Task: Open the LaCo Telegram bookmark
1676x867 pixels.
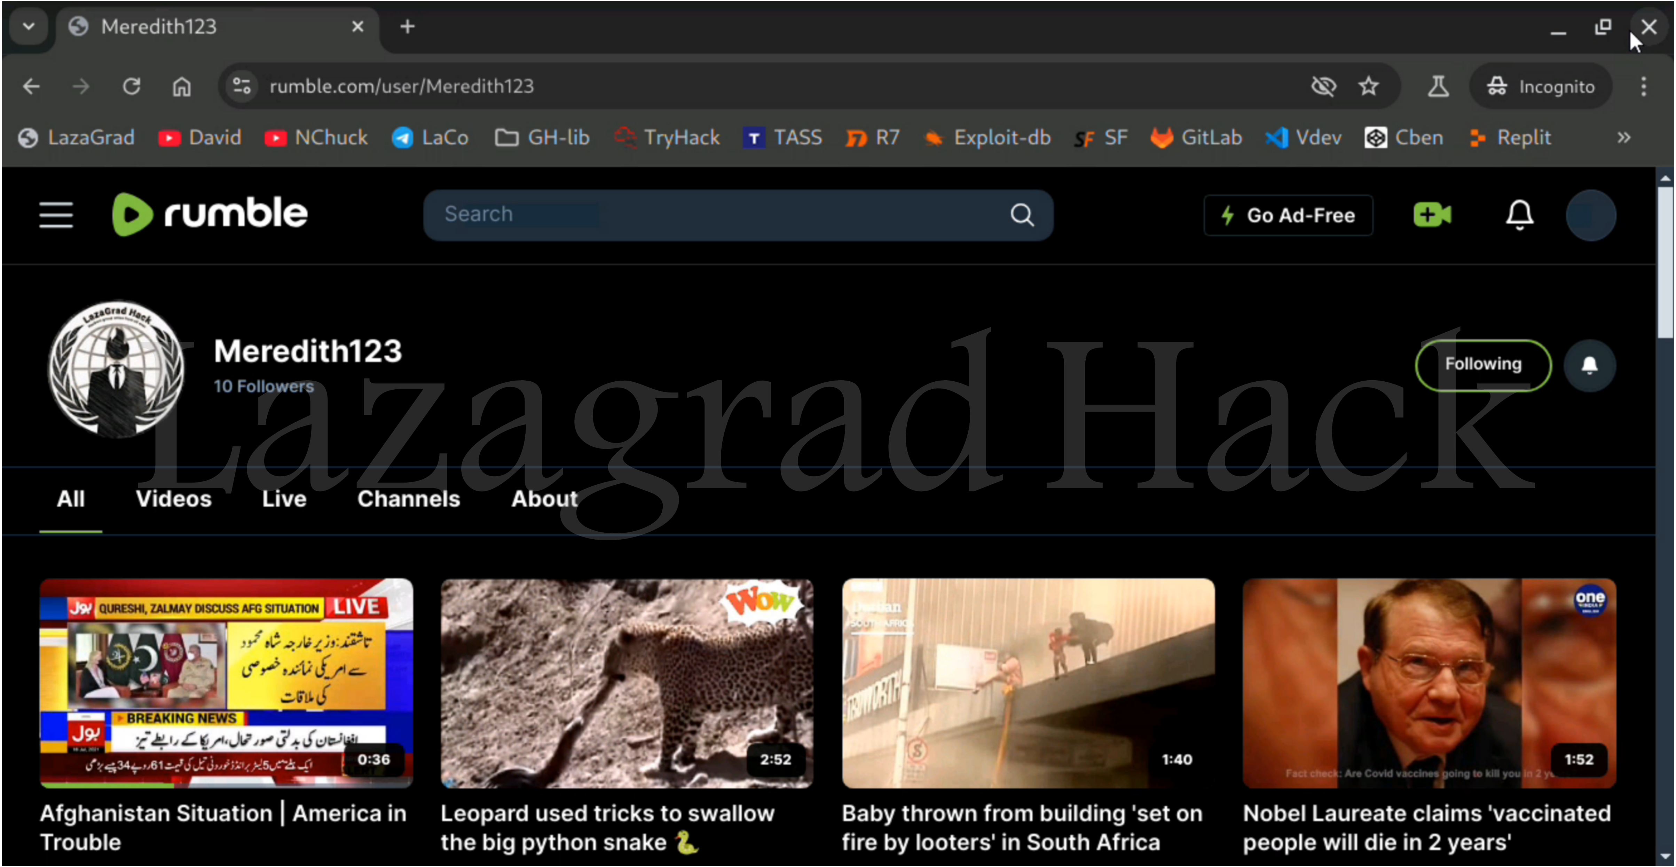Action: coord(430,137)
